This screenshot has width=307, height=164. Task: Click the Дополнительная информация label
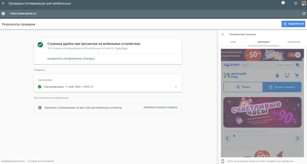51,98
